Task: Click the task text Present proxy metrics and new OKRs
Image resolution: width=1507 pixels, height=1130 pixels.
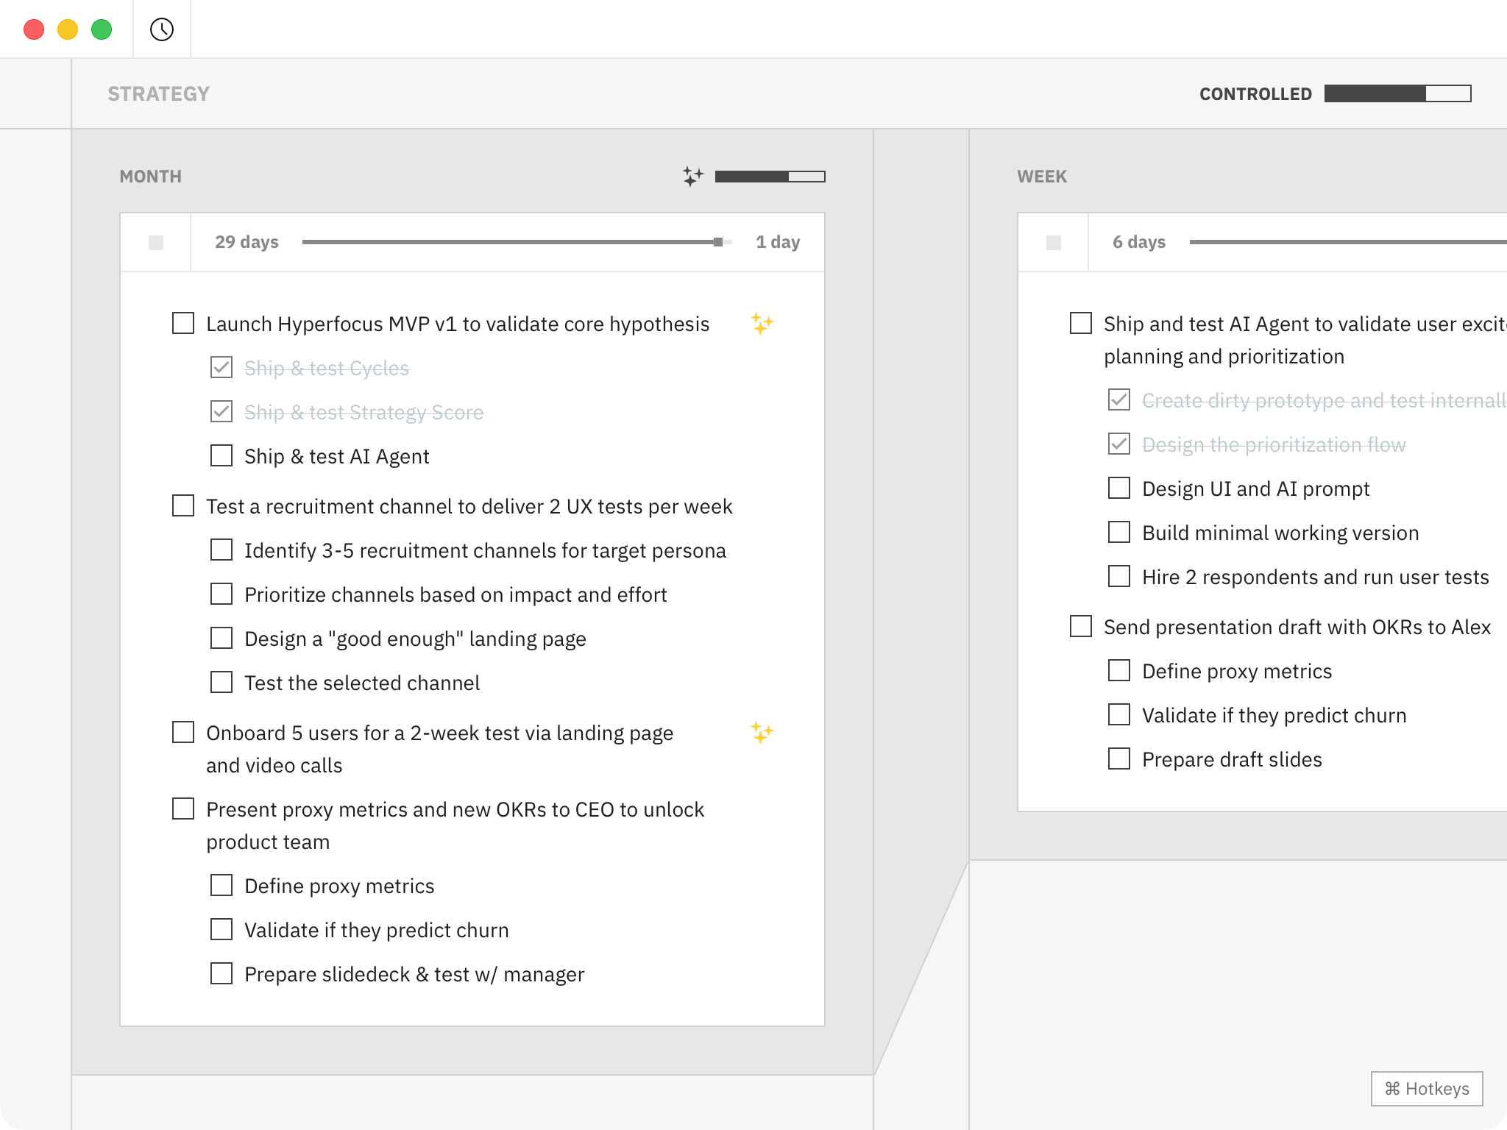Action: (x=455, y=809)
